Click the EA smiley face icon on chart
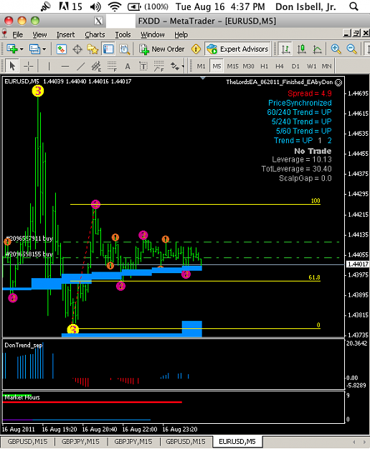Image resolution: width=370 pixels, height=449 pixels. [x=338, y=83]
